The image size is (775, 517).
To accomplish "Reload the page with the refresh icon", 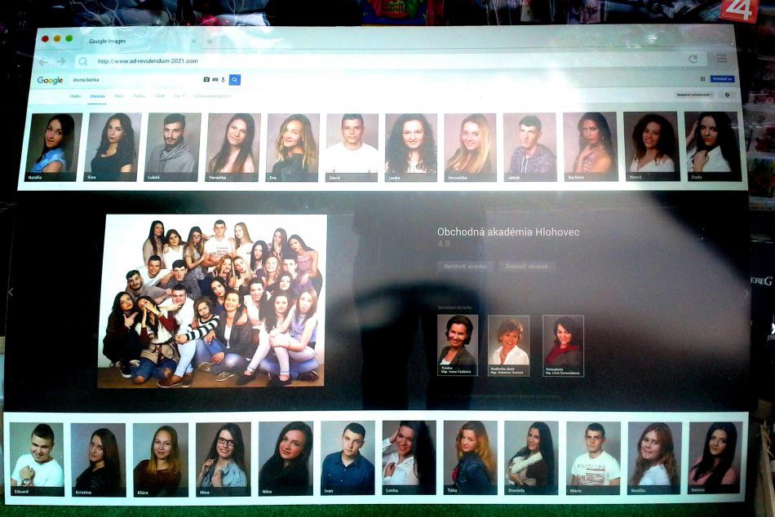I will 693,60.
